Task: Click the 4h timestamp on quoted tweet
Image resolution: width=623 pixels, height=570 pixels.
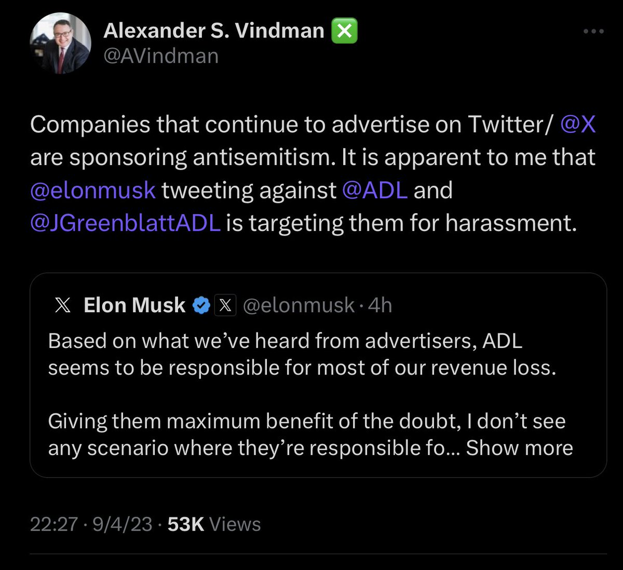Action: tap(380, 305)
